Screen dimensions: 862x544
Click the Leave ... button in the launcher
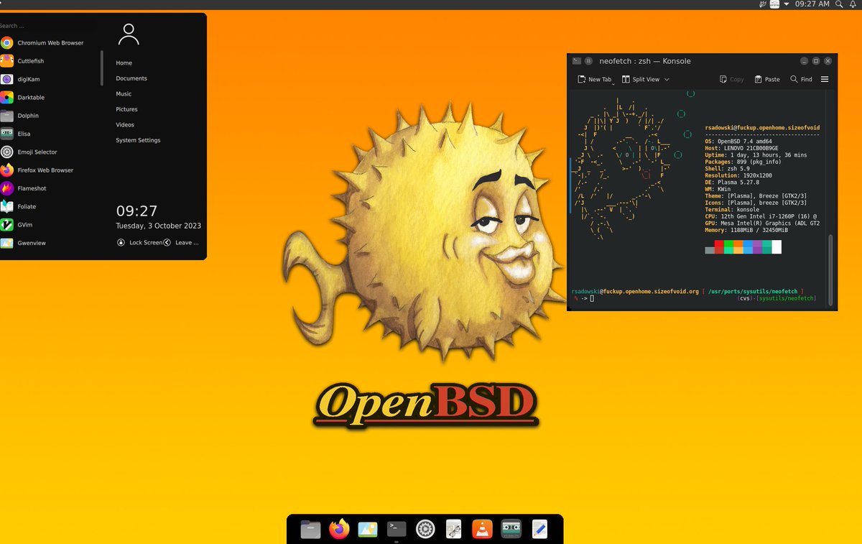(x=182, y=243)
